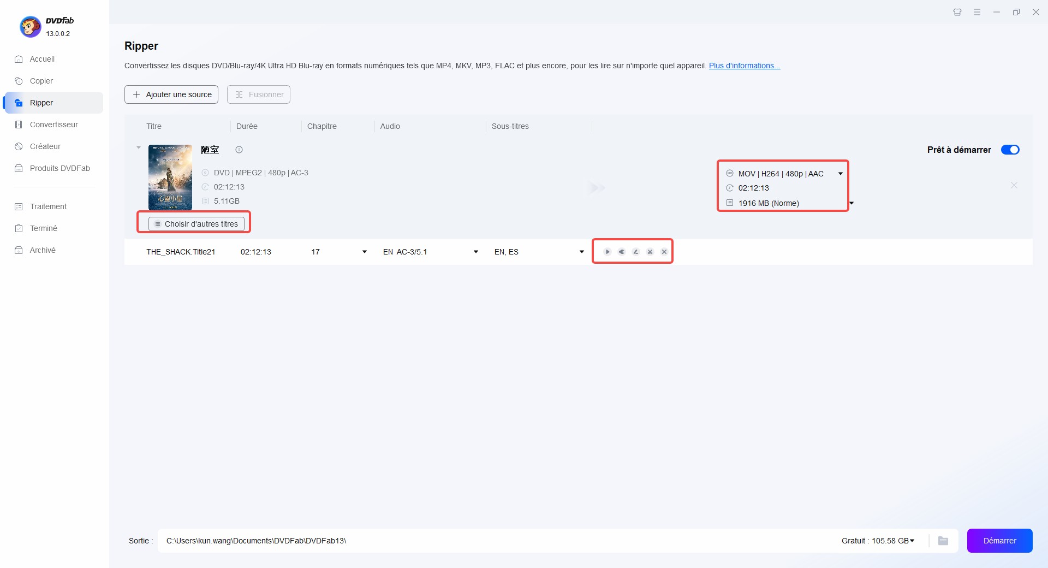This screenshot has height=568, width=1048.
Task: Expand the EN AC-3/5.1 audio dropdown
Action: [476, 252]
